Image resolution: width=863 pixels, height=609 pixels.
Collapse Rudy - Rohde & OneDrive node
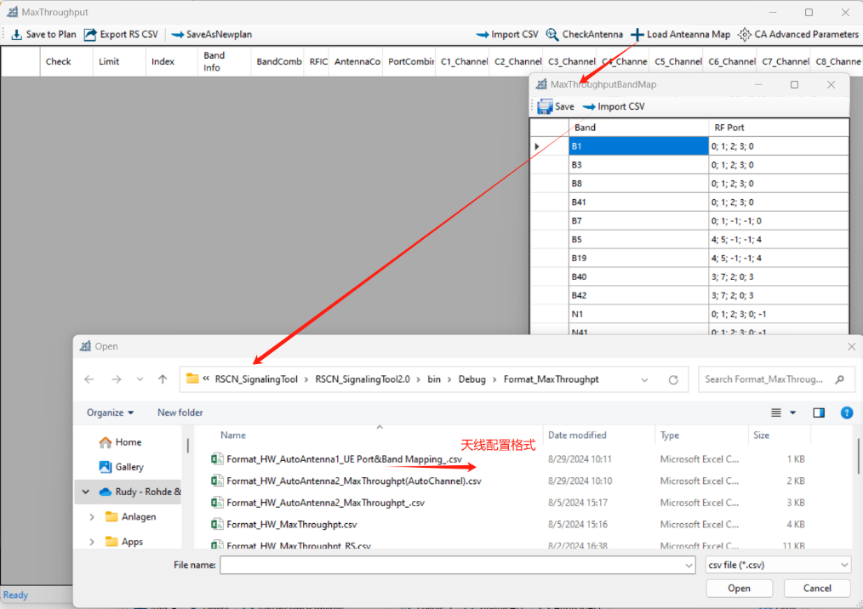click(85, 492)
